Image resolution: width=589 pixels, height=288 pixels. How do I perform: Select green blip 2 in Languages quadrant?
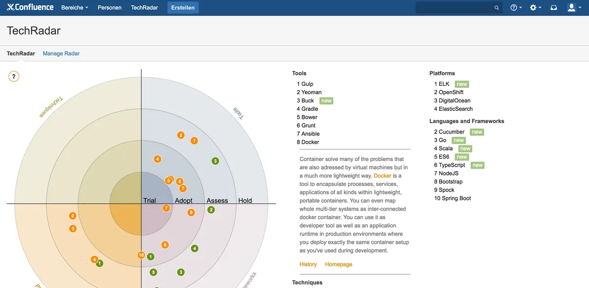tap(211, 210)
